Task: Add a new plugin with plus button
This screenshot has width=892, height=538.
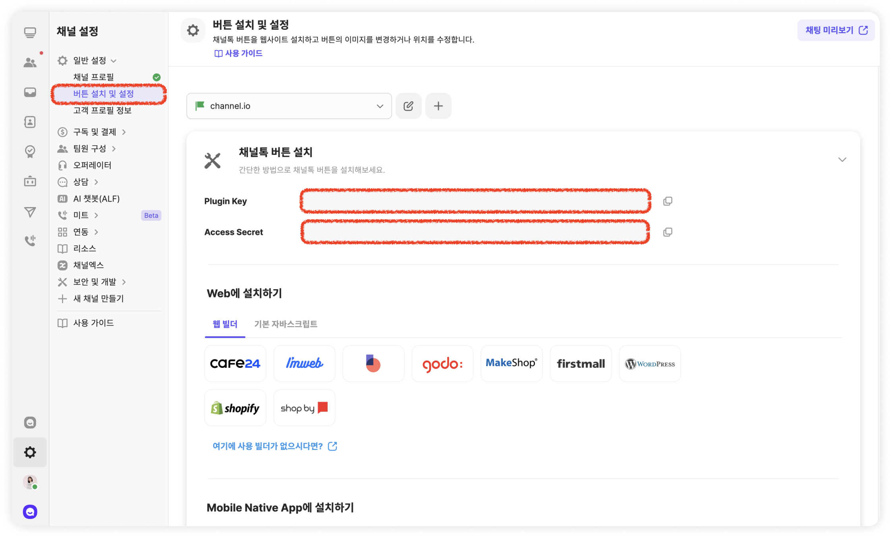Action: point(438,106)
